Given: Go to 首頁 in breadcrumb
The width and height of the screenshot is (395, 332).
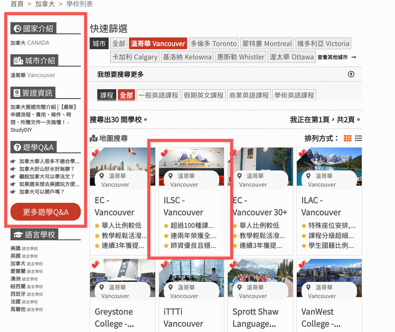Looking at the screenshot, I should pos(17,4).
